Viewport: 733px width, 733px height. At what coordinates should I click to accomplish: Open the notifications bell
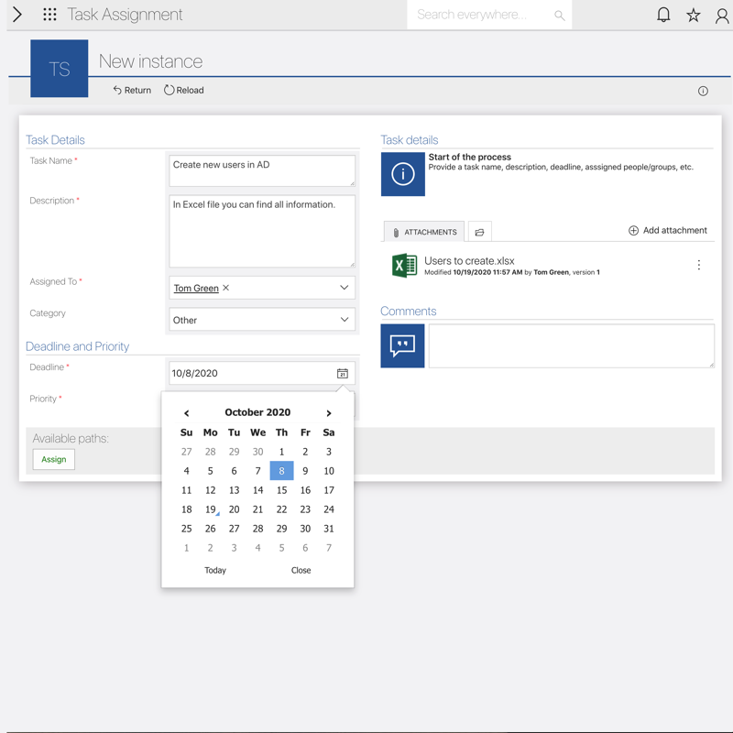[663, 15]
